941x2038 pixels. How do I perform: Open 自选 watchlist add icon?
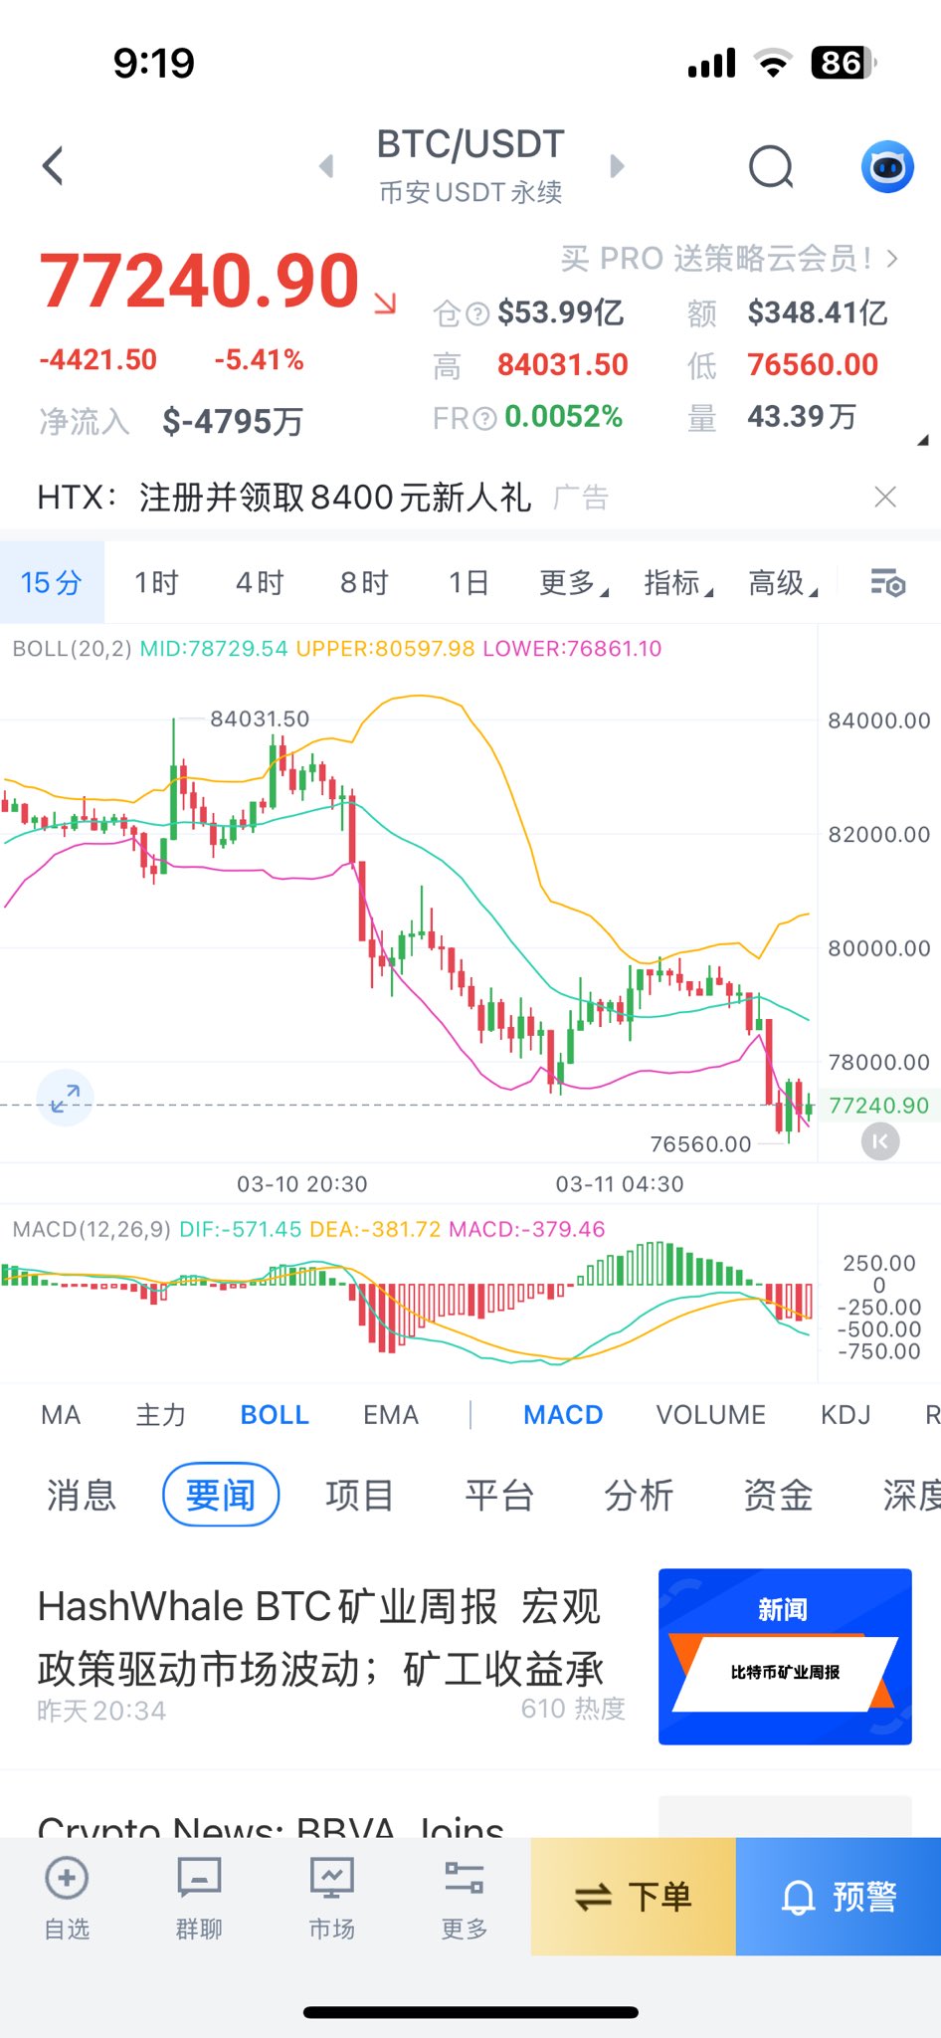coord(67,1899)
